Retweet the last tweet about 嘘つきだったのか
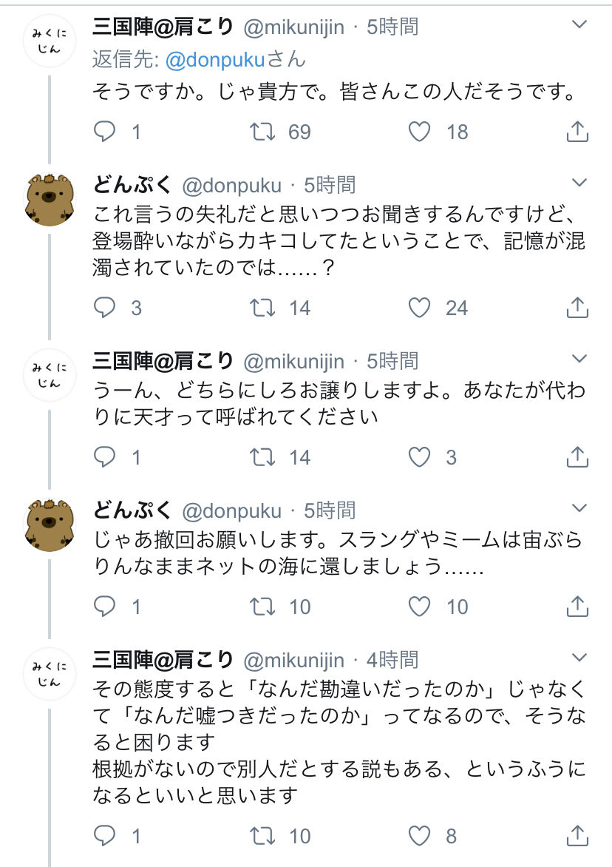 pyautogui.click(x=262, y=836)
